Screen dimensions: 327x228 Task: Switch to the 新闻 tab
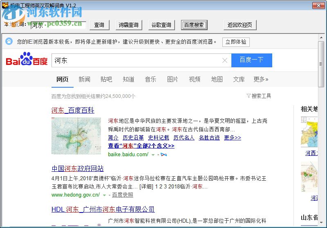pos(84,79)
